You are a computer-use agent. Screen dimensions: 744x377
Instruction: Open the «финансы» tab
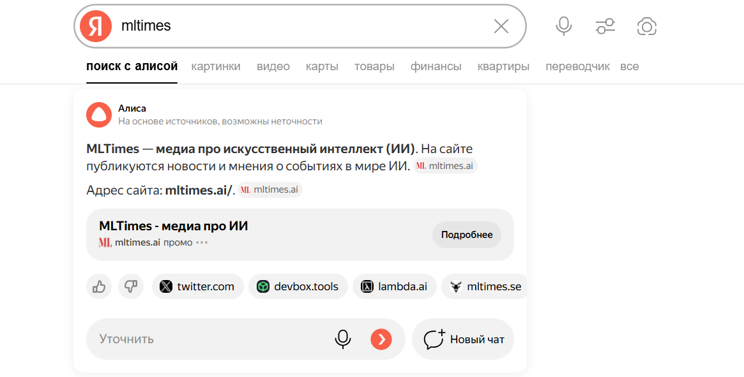click(x=436, y=66)
